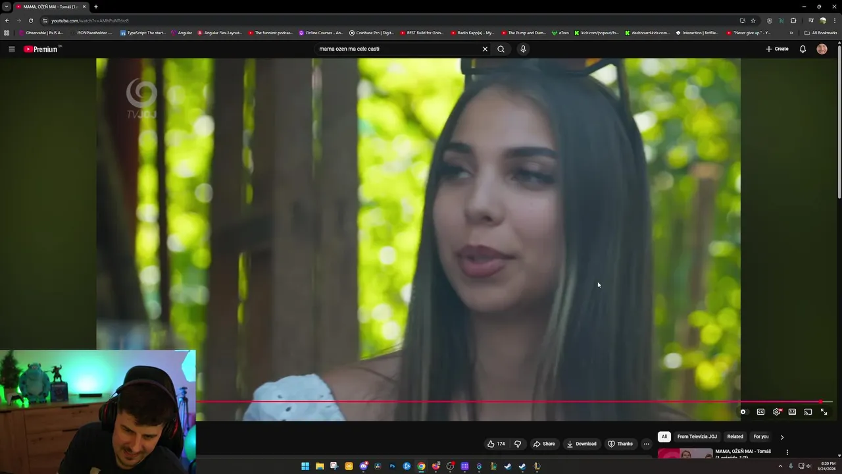This screenshot has width=842, height=474.
Task: Cast video with Play on TV icon
Action: point(808,412)
